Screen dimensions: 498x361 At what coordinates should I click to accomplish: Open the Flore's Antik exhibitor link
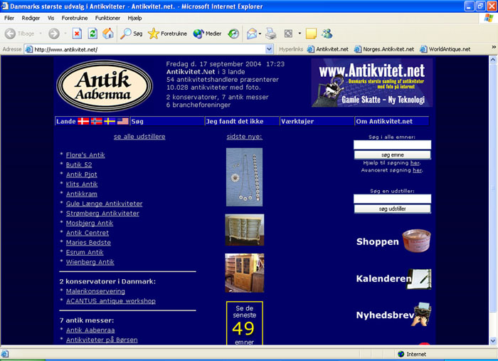coord(85,155)
